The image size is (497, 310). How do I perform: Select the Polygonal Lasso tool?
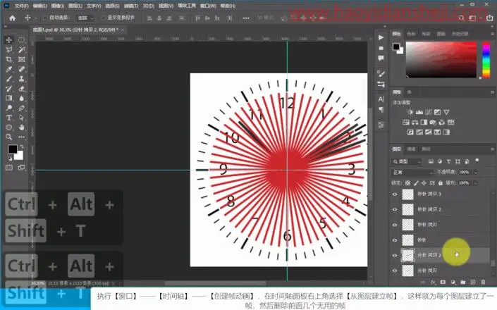pos(9,50)
